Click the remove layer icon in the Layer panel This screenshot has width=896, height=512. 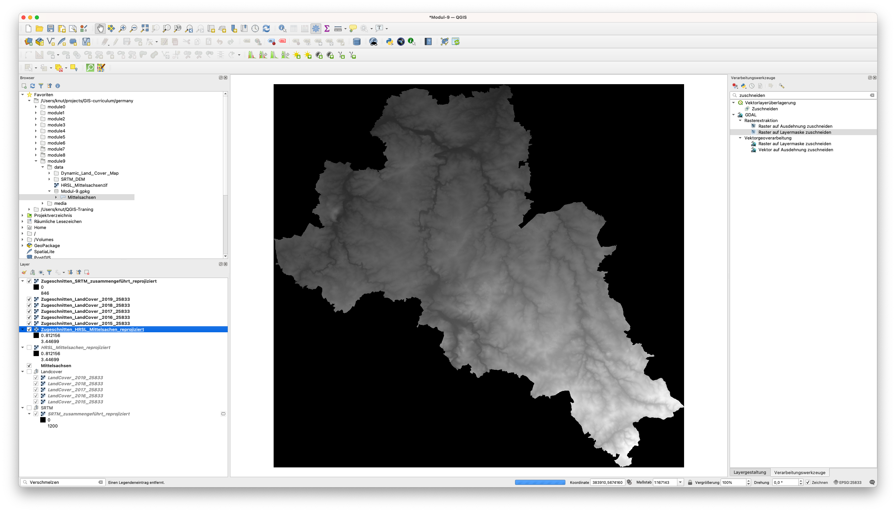click(x=87, y=272)
